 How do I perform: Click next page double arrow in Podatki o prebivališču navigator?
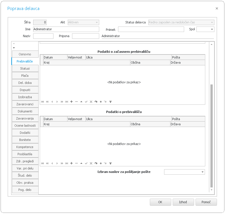tap(62, 163)
